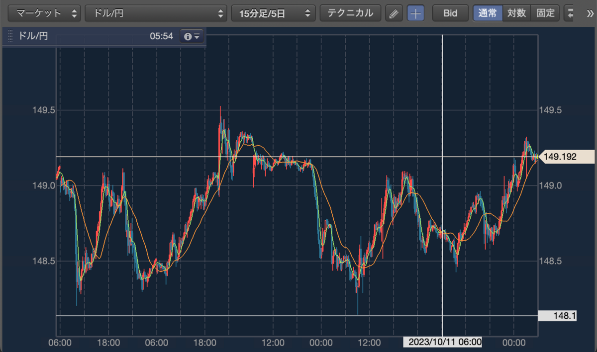Select 対数 logarithmic scale mode
Viewport: 597px width, 352px height.
point(516,13)
